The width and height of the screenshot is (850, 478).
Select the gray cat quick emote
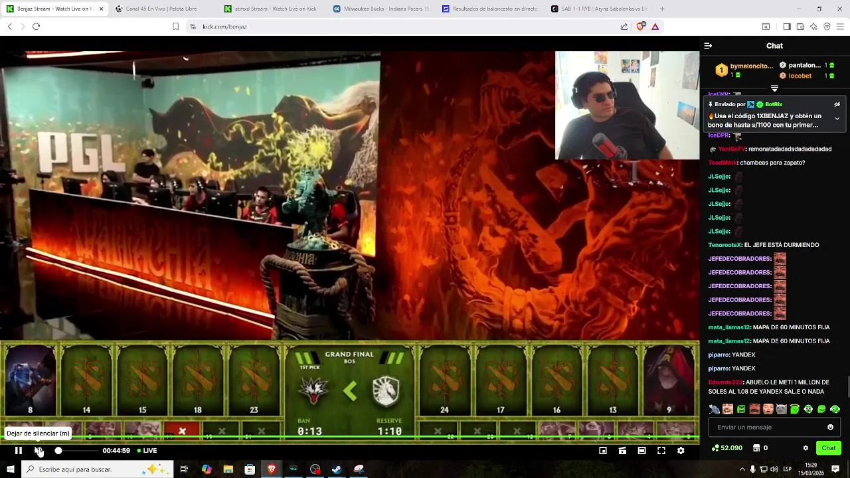point(782,409)
